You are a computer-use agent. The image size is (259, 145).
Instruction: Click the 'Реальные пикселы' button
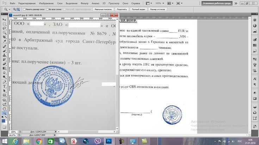103,9
